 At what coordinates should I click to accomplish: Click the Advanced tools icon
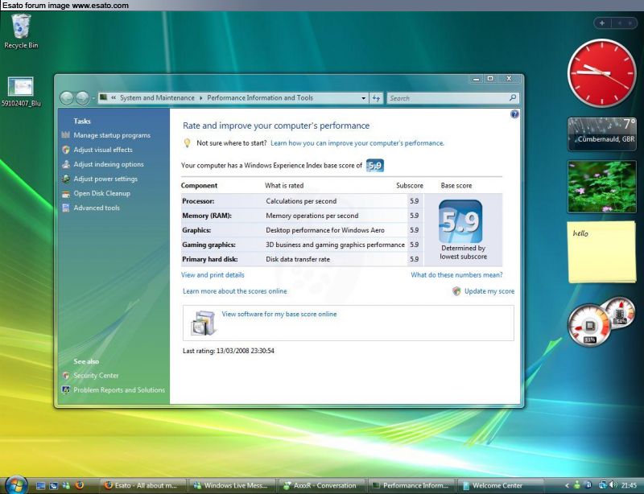coord(66,208)
